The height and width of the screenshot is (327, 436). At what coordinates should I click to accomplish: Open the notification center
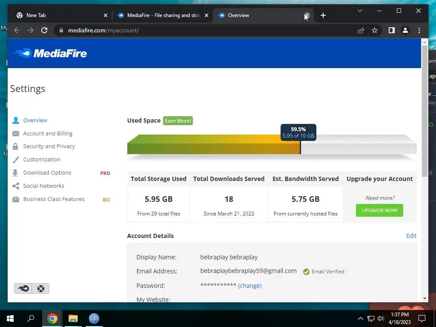point(422,318)
